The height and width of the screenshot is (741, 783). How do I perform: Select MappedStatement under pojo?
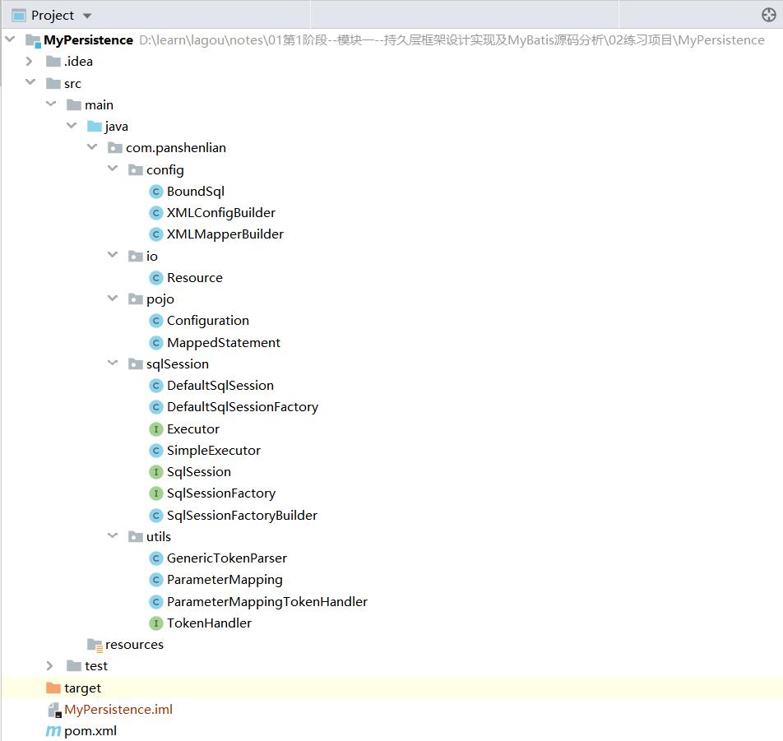point(223,343)
